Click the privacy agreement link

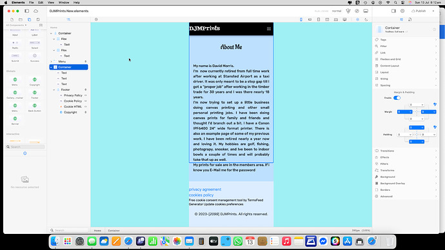(205, 189)
